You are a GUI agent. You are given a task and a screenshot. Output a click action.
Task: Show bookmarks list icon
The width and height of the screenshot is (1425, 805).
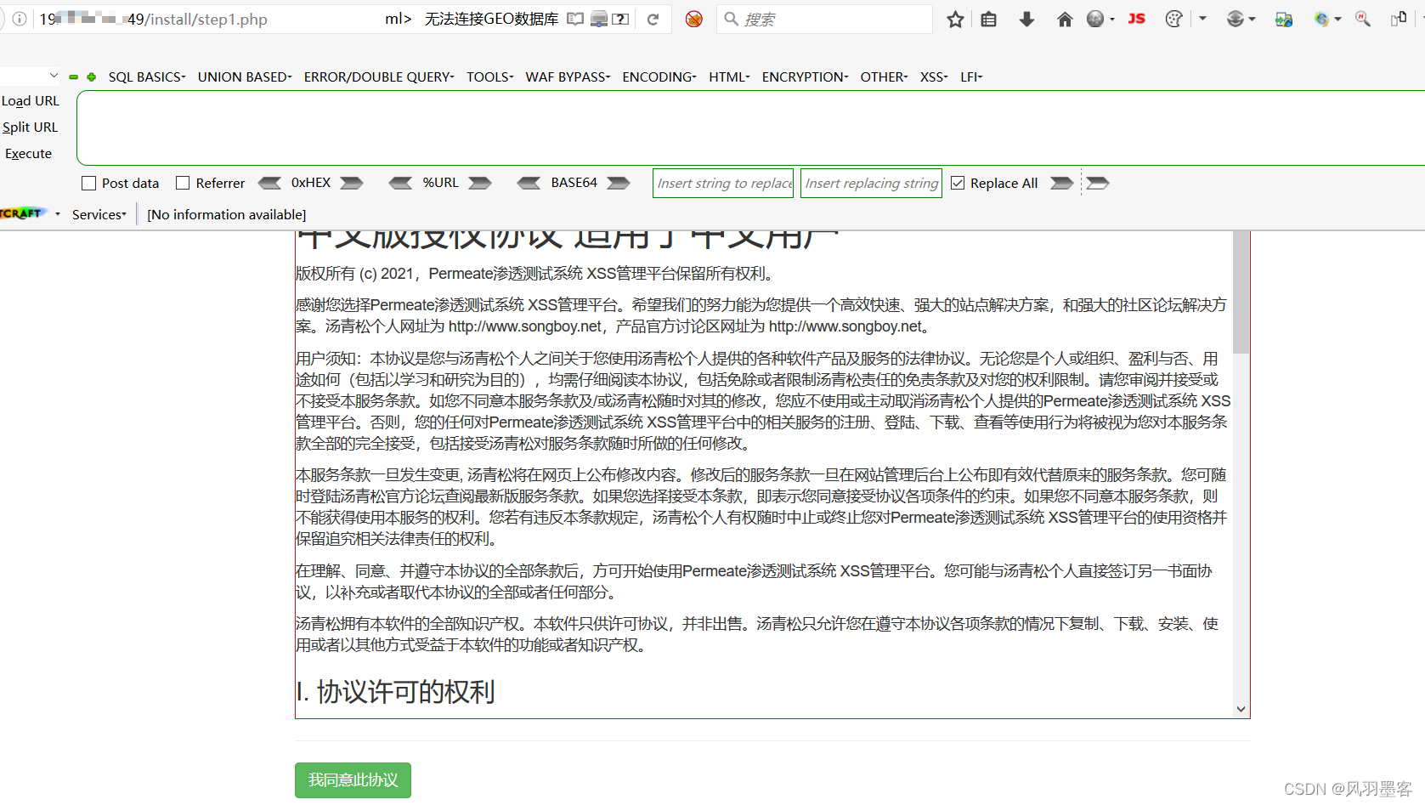coord(988,19)
